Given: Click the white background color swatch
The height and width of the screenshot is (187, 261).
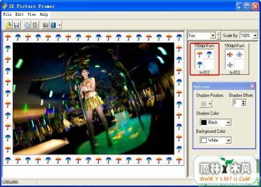Looking at the screenshot, I should tap(204, 140).
